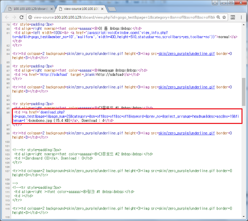Open the extension icon next to the star
248x221 pixels.
pos(233,17)
